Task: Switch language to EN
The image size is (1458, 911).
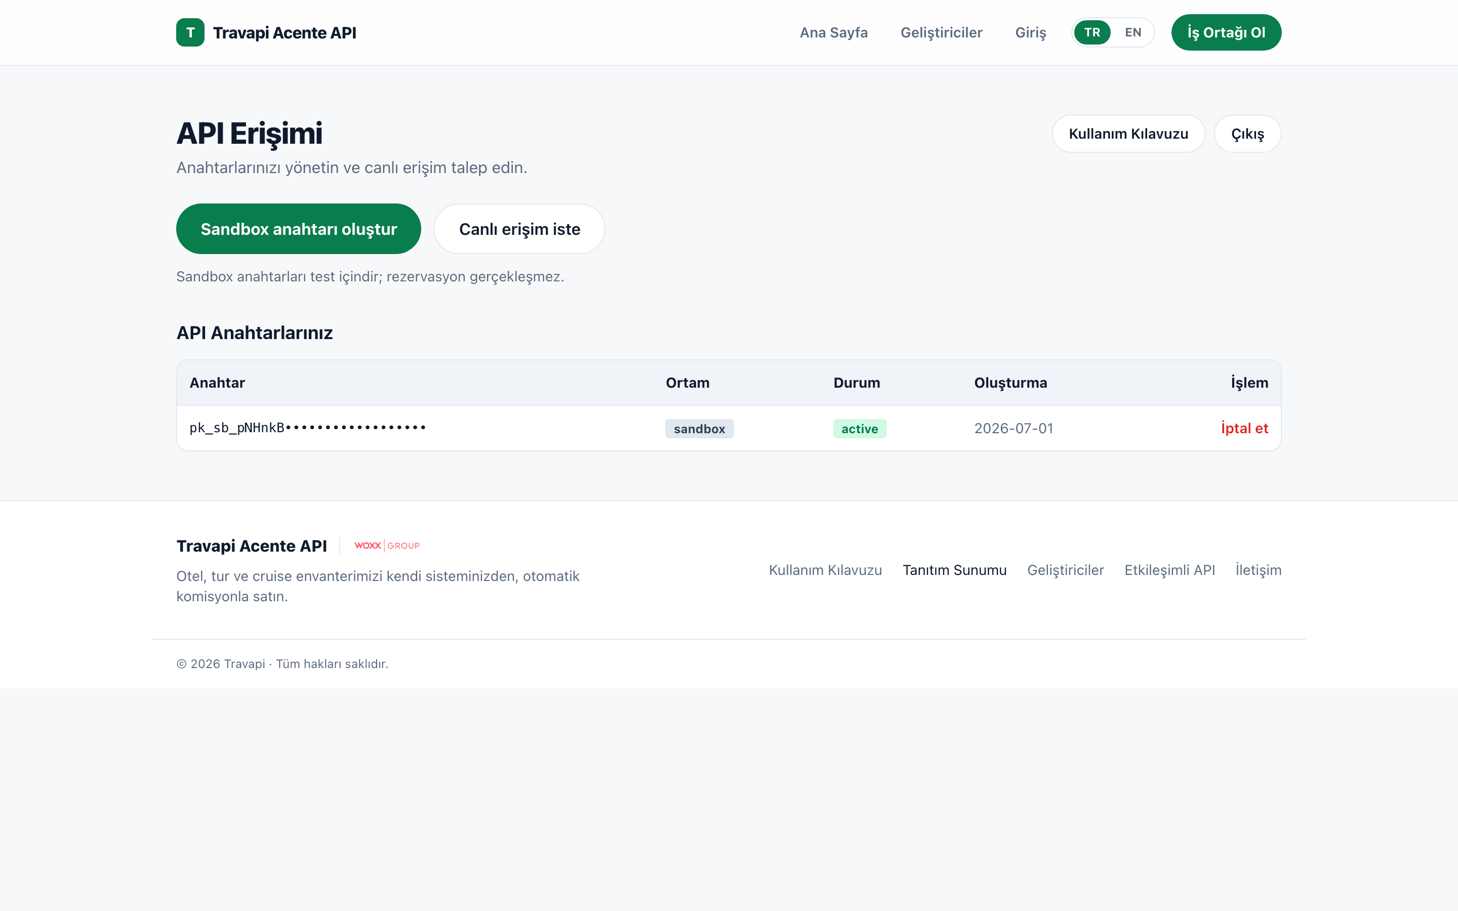Action: 1132,32
